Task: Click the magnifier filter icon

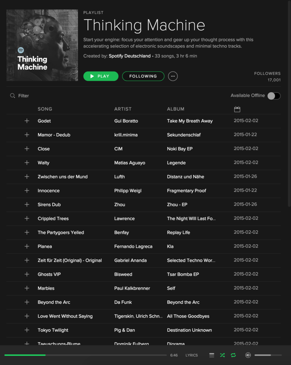Action: 12,96
